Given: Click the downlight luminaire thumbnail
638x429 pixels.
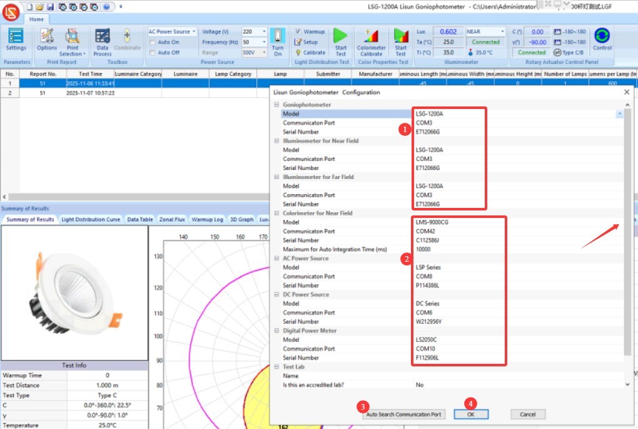Looking at the screenshot, I should point(74,293).
